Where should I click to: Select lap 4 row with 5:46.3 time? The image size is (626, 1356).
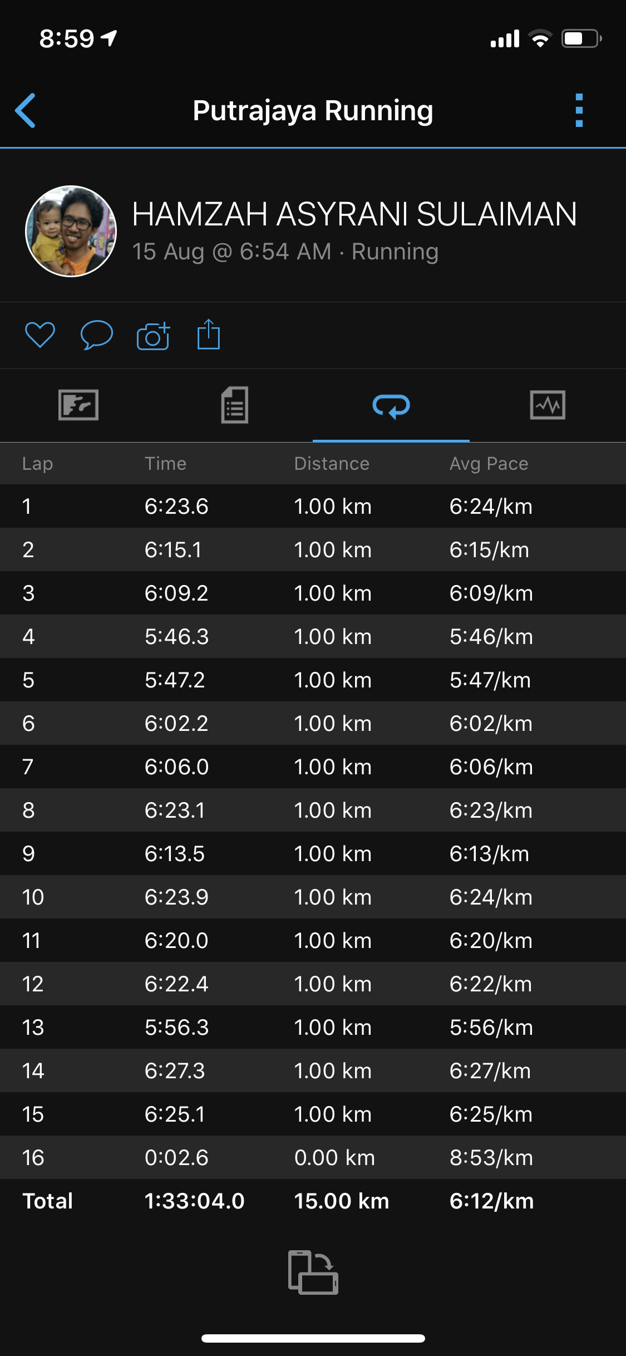[x=313, y=636]
